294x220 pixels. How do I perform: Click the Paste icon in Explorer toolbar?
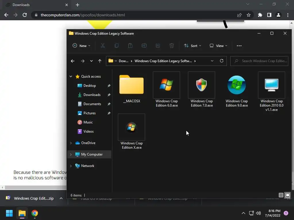click(130, 46)
